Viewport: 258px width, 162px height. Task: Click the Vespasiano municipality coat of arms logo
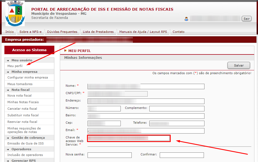pos(15,13)
